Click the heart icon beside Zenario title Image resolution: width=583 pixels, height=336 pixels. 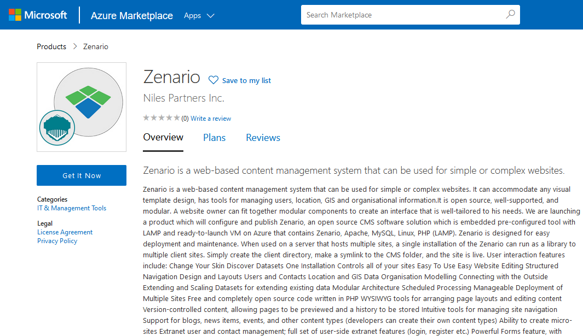213,80
